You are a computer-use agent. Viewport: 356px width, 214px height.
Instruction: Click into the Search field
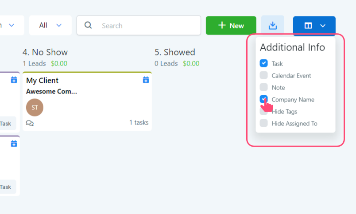[146, 26]
